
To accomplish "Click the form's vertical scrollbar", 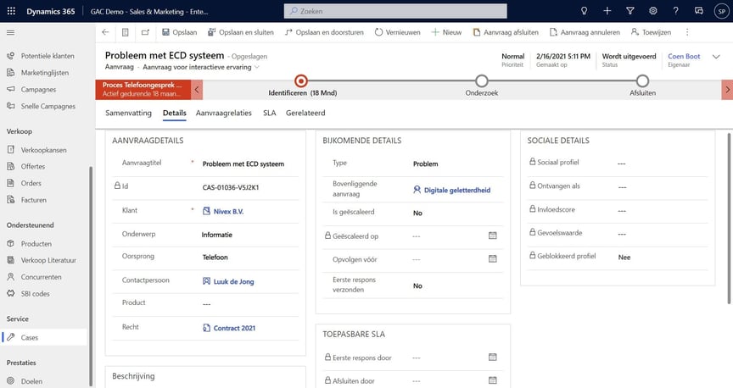I will click(729, 218).
